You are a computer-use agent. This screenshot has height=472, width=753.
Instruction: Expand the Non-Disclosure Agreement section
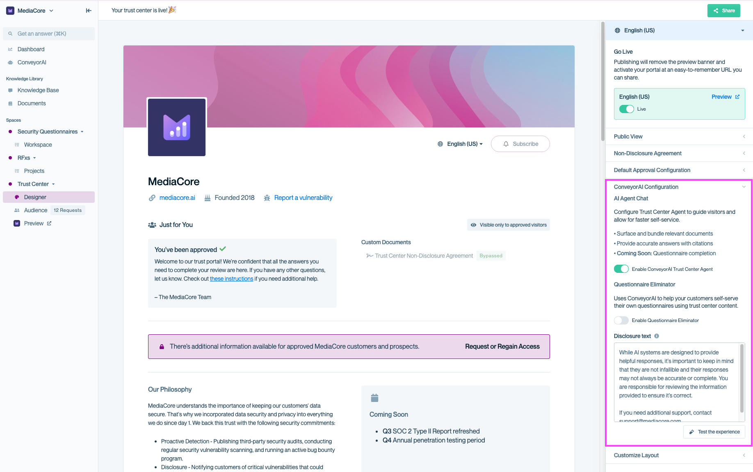click(x=679, y=153)
